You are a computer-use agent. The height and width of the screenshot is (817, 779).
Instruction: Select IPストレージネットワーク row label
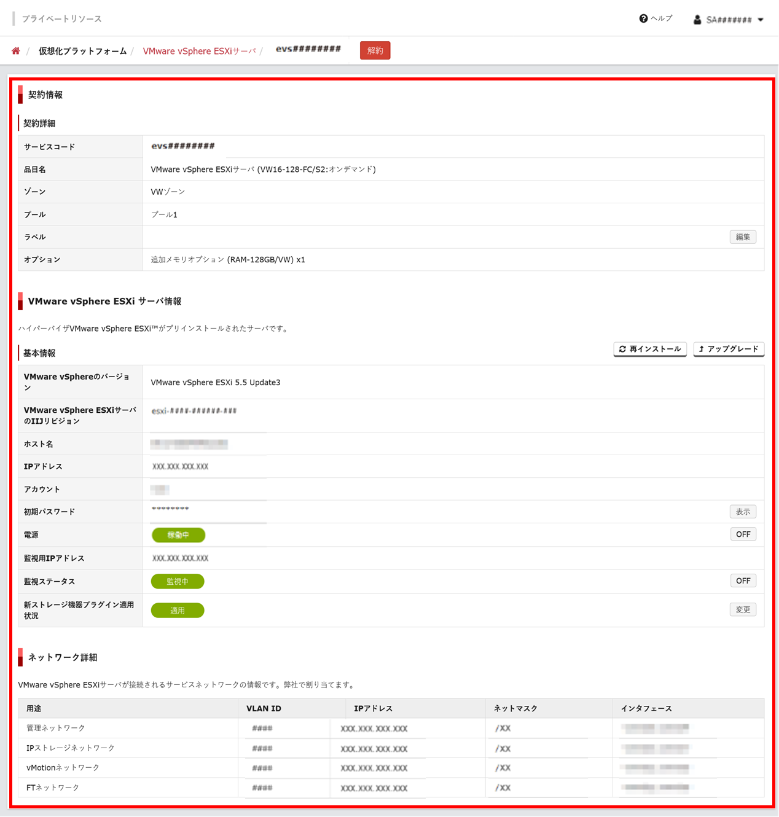(x=71, y=748)
